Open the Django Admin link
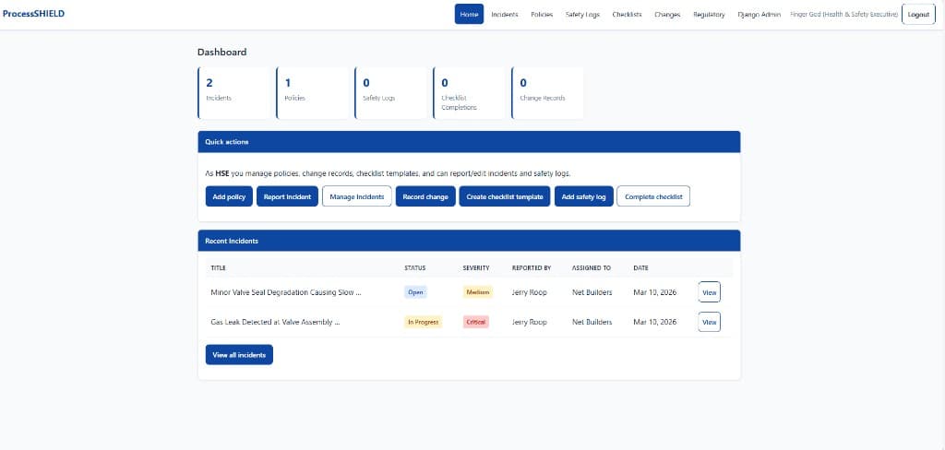Image resolution: width=945 pixels, height=450 pixels. (x=759, y=15)
